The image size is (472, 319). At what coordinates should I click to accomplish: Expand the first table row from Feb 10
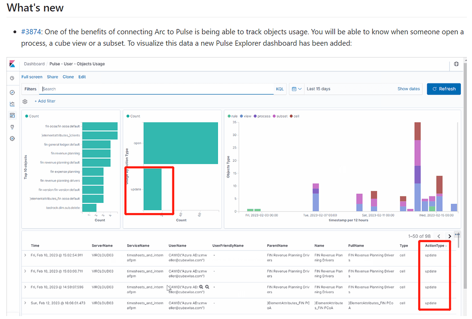tap(24, 255)
